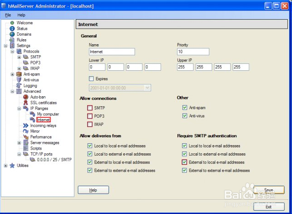Click the Auto-ban red icon
Viewport: 292px width, 214px height.
tap(26, 97)
